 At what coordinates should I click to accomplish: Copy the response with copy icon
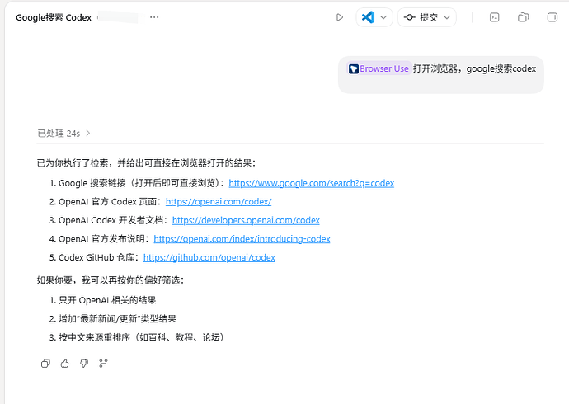coord(45,363)
